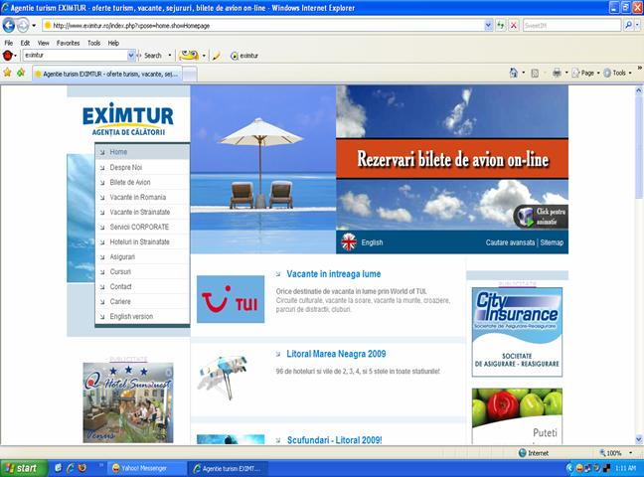
Task: Click Vacante in intreaga lume link
Action: pos(332,273)
